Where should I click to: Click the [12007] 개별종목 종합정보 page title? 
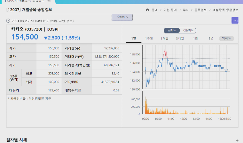[29, 10]
